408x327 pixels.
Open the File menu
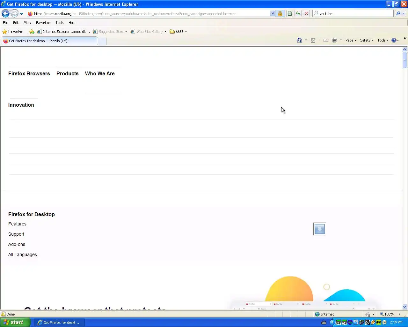5,23
